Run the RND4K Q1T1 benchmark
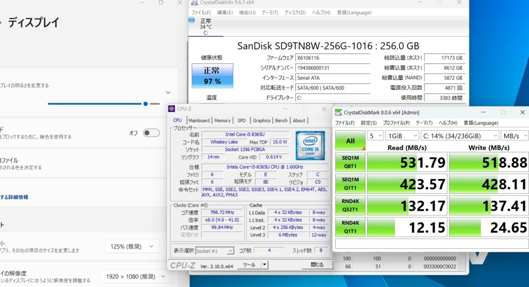Viewport: 529px width, 287px height. click(350, 227)
